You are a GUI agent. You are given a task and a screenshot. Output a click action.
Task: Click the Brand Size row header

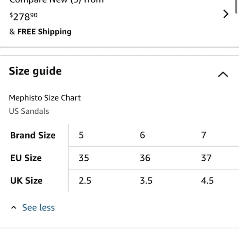click(x=33, y=135)
